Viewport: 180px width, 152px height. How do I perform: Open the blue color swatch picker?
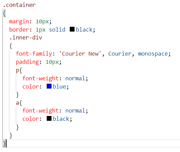[x=49, y=86]
